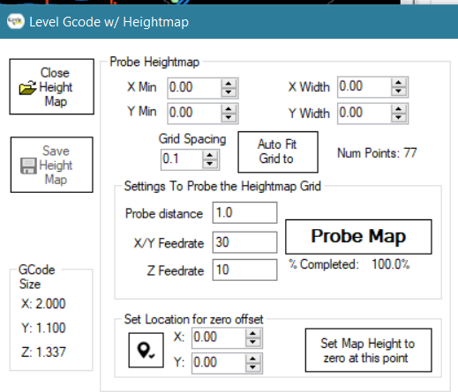Decrease X Width with down arrow
458x392 pixels.
pyautogui.click(x=399, y=92)
